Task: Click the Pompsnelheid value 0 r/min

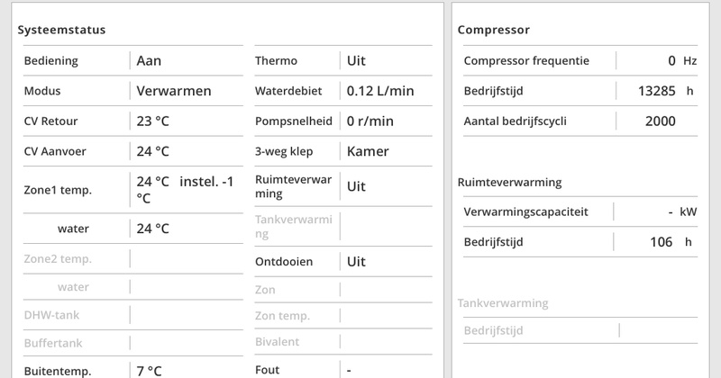Action: [370, 121]
